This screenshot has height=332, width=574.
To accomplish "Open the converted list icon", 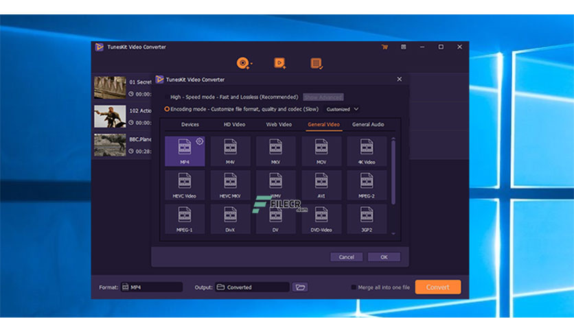I will click(317, 63).
